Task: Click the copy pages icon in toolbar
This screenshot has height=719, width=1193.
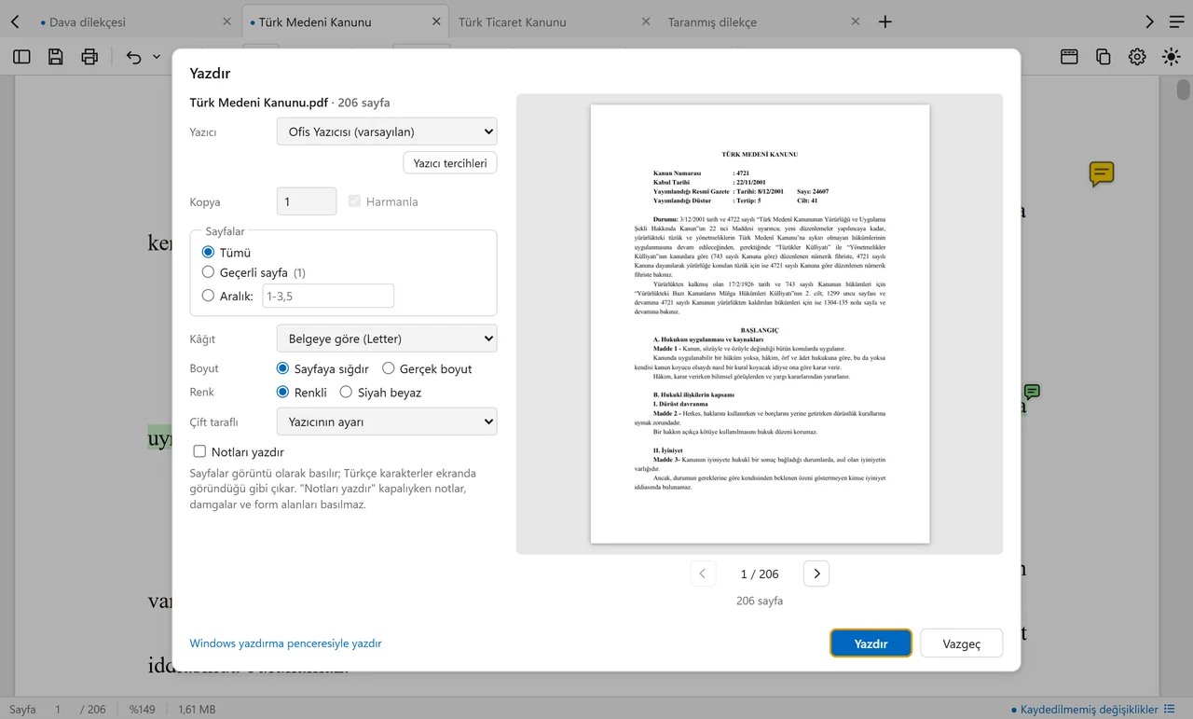Action: (1104, 57)
